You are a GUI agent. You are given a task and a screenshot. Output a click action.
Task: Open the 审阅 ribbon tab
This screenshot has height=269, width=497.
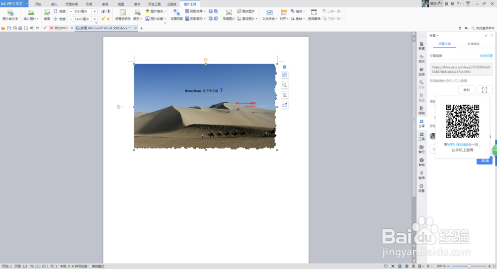105,4
